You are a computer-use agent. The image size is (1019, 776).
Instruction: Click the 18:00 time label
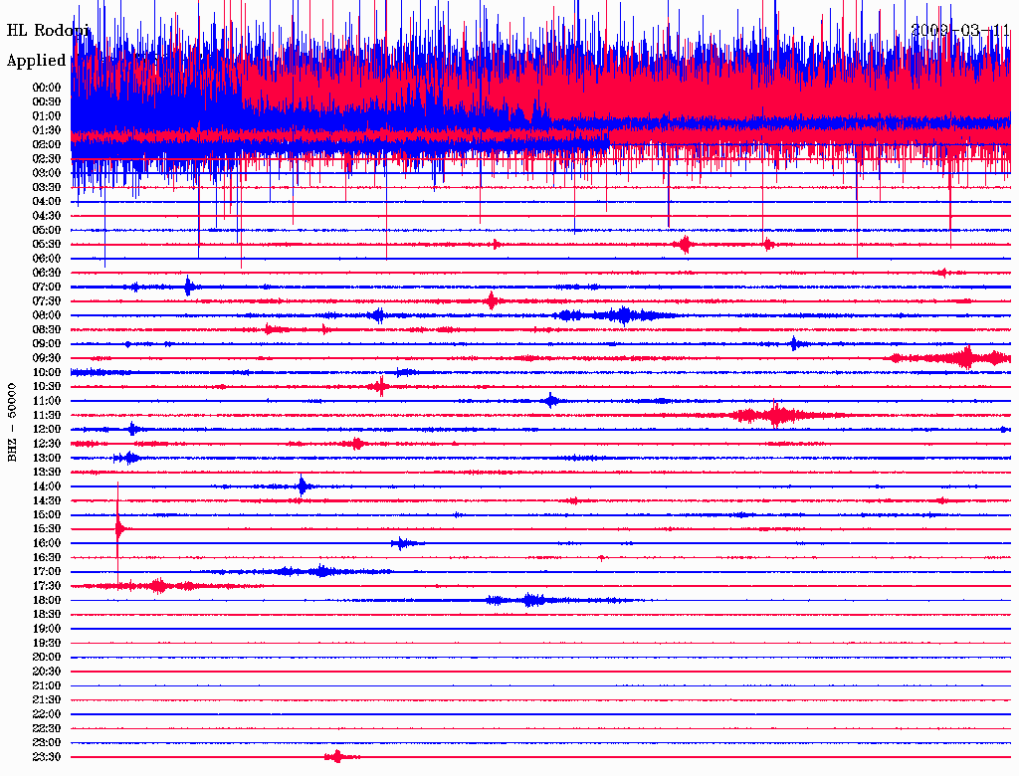46,601
